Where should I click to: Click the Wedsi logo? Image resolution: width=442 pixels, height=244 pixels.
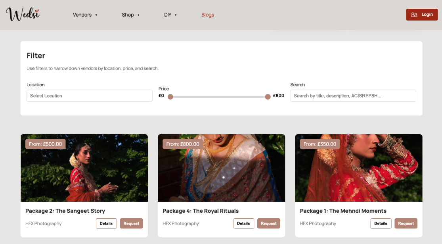pyautogui.click(x=23, y=14)
